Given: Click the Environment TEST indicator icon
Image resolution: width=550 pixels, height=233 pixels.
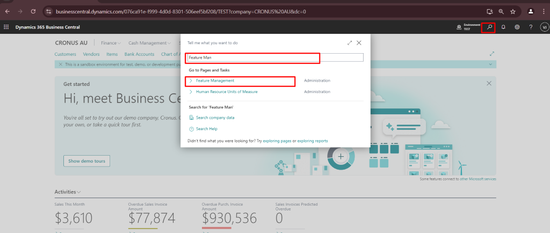Looking at the screenshot, I should click(x=459, y=27).
